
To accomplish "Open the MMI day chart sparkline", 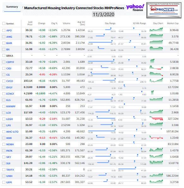I will 156,137.
